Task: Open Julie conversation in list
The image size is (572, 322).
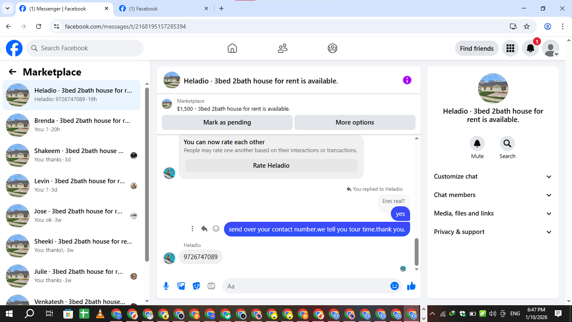Action: click(x=72, y=276)
